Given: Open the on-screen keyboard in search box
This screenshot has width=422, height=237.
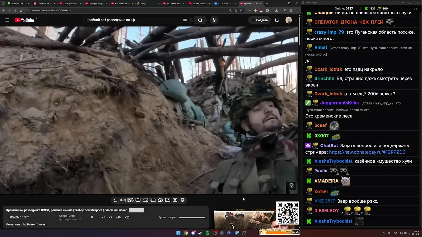Looking at the screenshot, I should pyautogui.click(x=185, y=20).
